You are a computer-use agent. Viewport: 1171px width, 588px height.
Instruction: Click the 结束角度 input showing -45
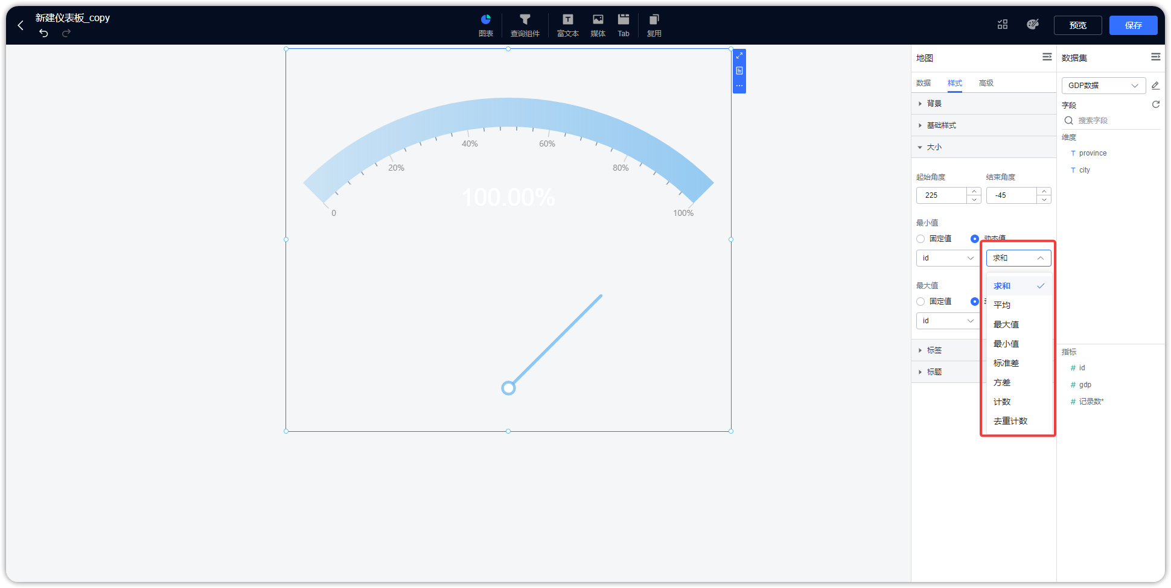pyautogui.click(x=1012, y=195)
